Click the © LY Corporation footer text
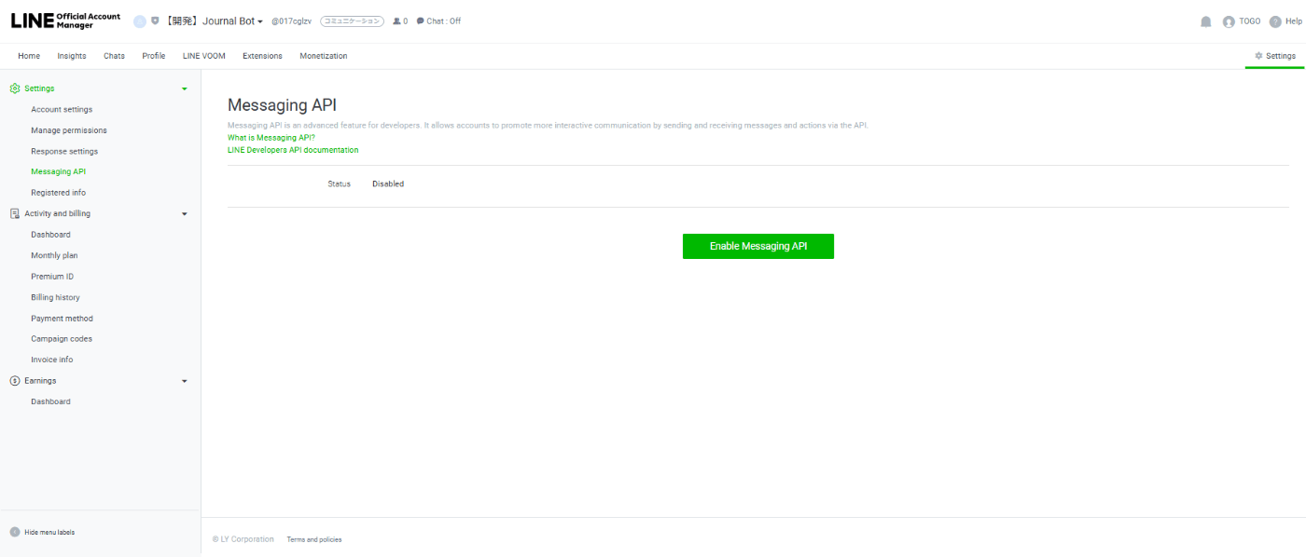The height and width of the screenshot is (557, 1306). [243, 539]
